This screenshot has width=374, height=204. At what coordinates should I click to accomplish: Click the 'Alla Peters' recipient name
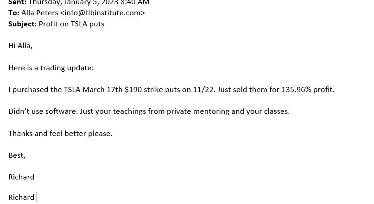(39, 13)
